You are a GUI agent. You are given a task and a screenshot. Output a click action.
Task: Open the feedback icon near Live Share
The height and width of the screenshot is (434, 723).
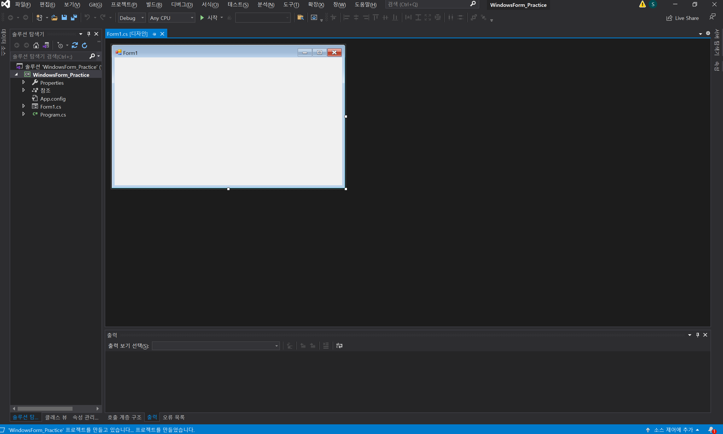pyautogui.click(x=712, y=17)
